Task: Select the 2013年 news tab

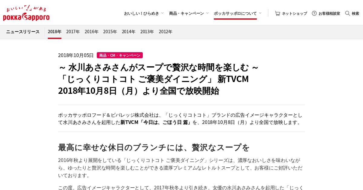Action: pos(147,32)
